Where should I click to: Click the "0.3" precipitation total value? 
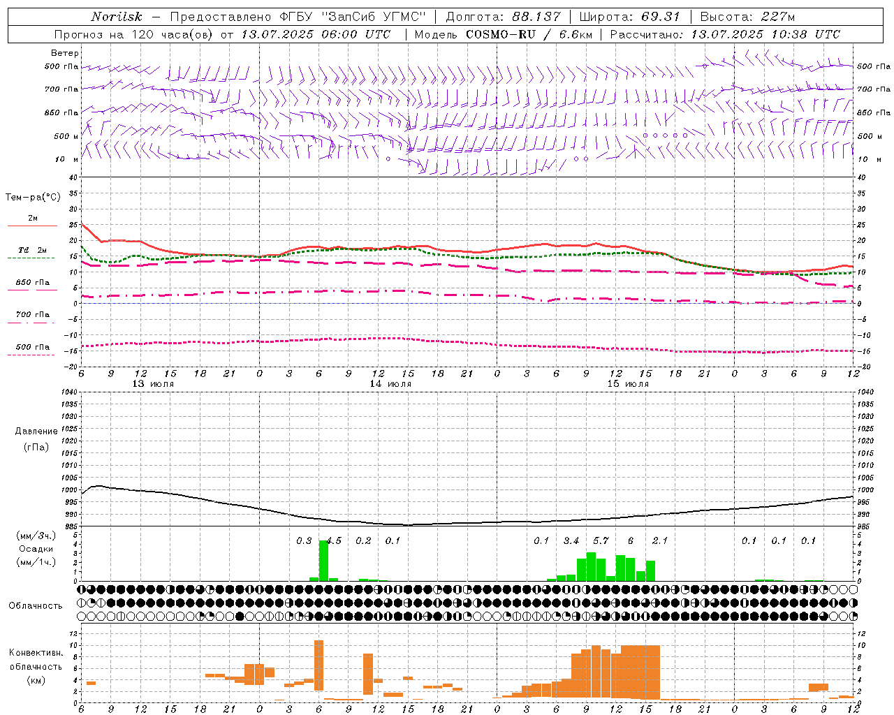click(x=304, y=540)
